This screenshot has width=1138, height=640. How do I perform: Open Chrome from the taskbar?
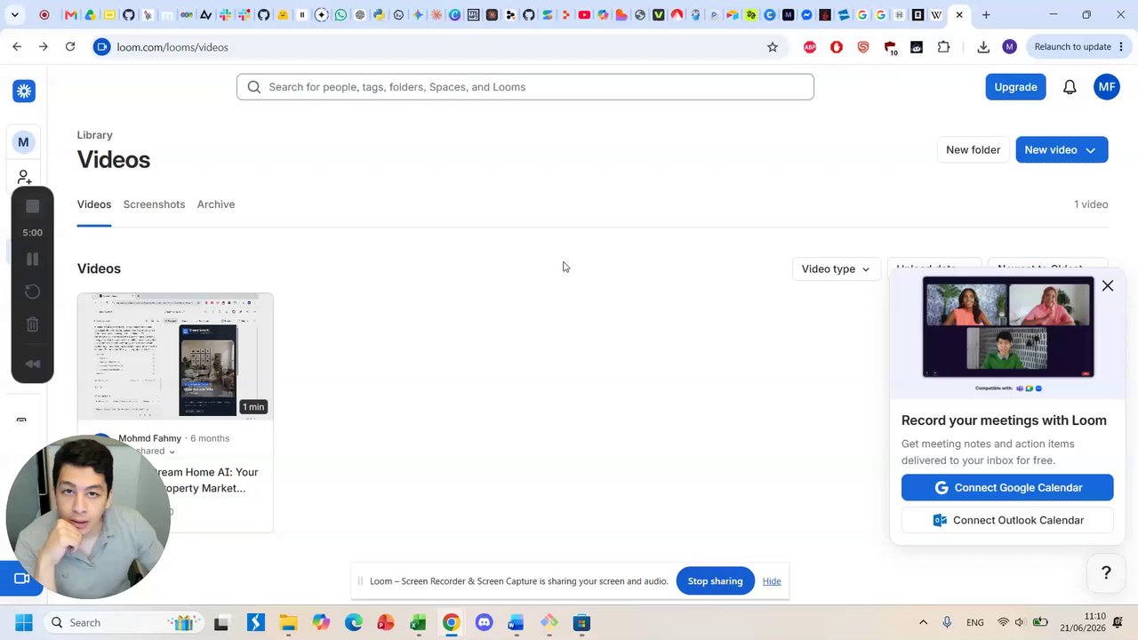451,623
